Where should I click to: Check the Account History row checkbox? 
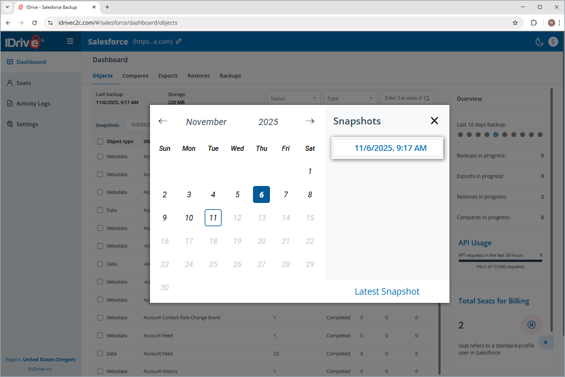pos(100,371)
